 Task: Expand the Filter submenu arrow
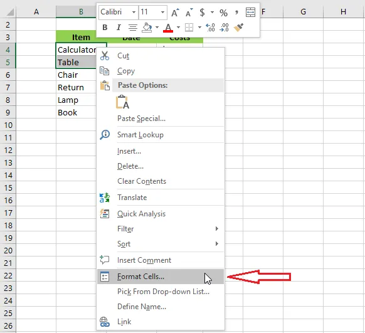217,228
